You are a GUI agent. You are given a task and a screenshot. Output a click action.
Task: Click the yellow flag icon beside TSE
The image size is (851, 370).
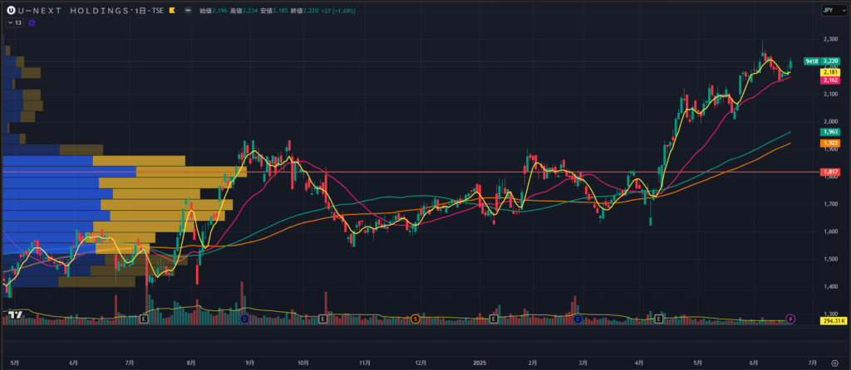pos(172,10)
